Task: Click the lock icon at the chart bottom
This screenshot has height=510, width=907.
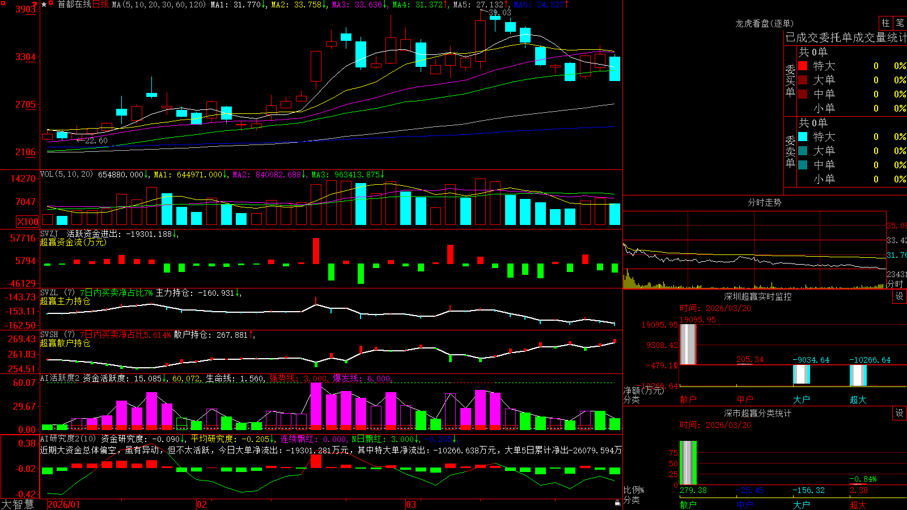Action: pyautogui.click(x=618, y=503)
